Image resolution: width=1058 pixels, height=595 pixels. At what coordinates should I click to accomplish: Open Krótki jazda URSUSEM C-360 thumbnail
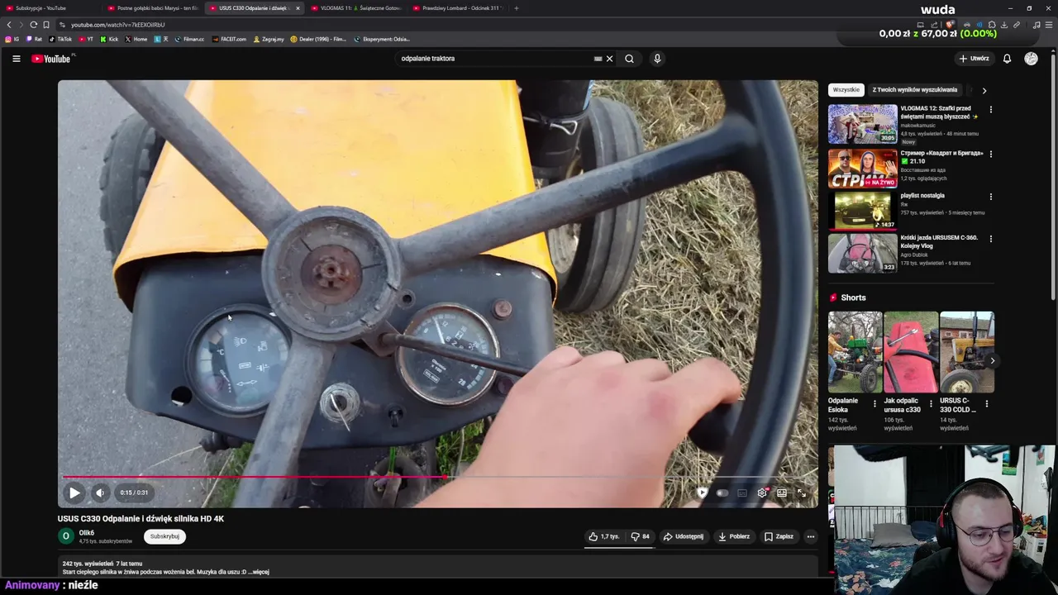pos(863,253)
